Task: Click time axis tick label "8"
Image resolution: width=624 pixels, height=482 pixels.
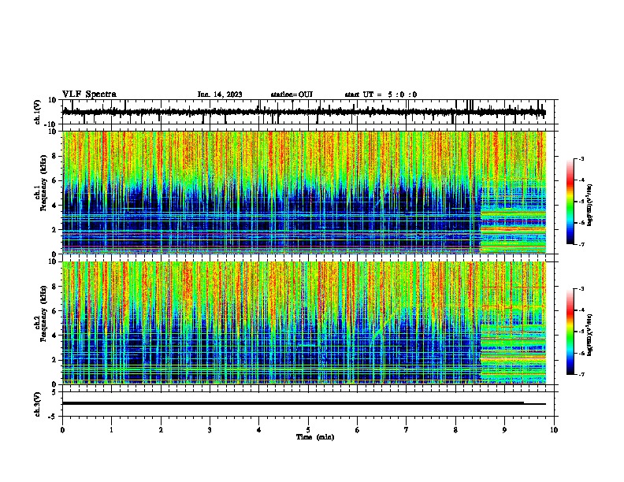Action: [x=455, y=430]
